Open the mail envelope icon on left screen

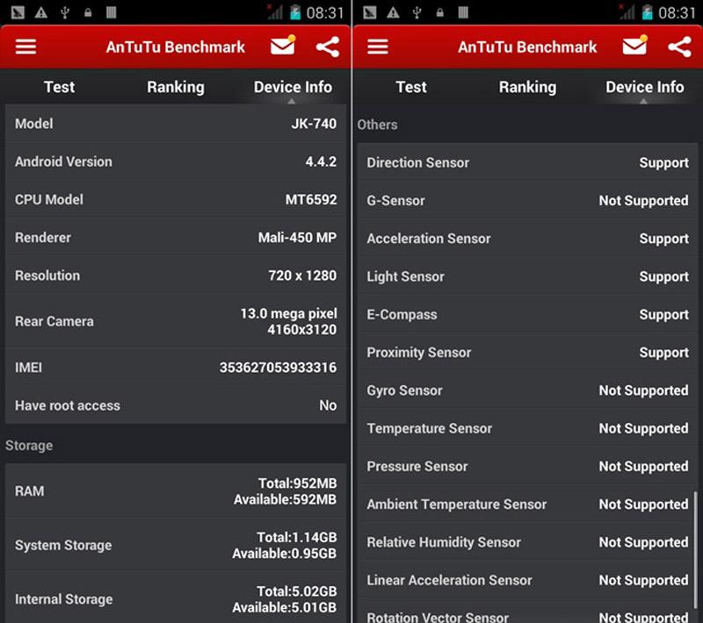pos(283,46)
